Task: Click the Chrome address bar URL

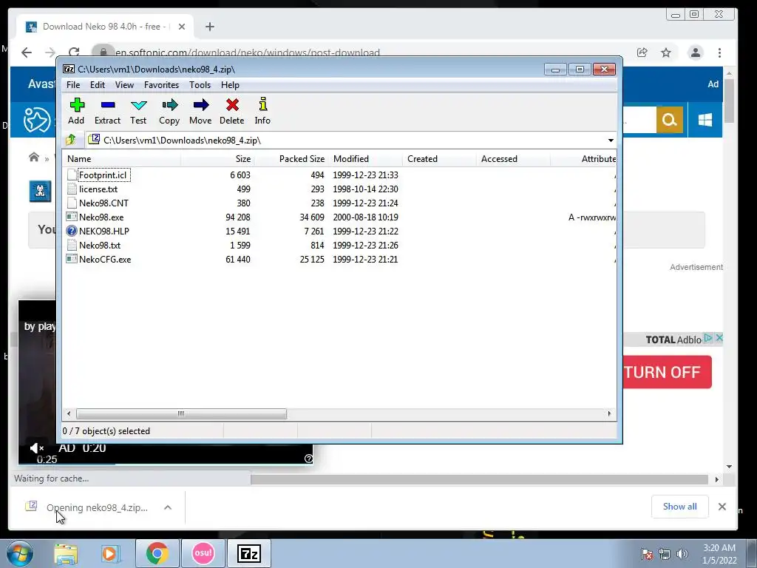Action: (x=248, y=53)
